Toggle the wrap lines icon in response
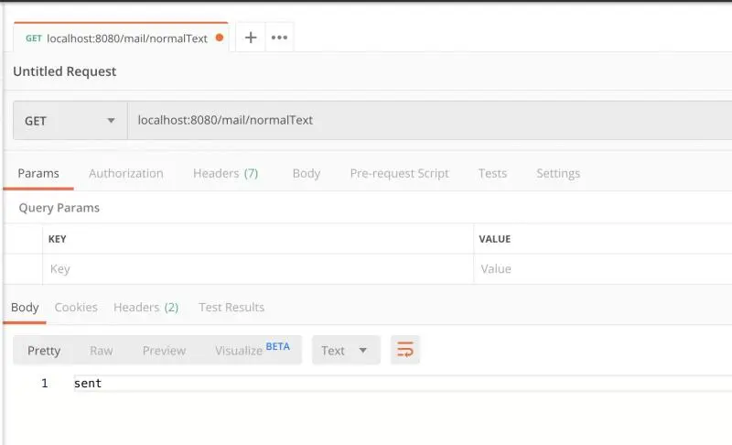The width and height of the screenshot is (732, 445). point(404,350)
